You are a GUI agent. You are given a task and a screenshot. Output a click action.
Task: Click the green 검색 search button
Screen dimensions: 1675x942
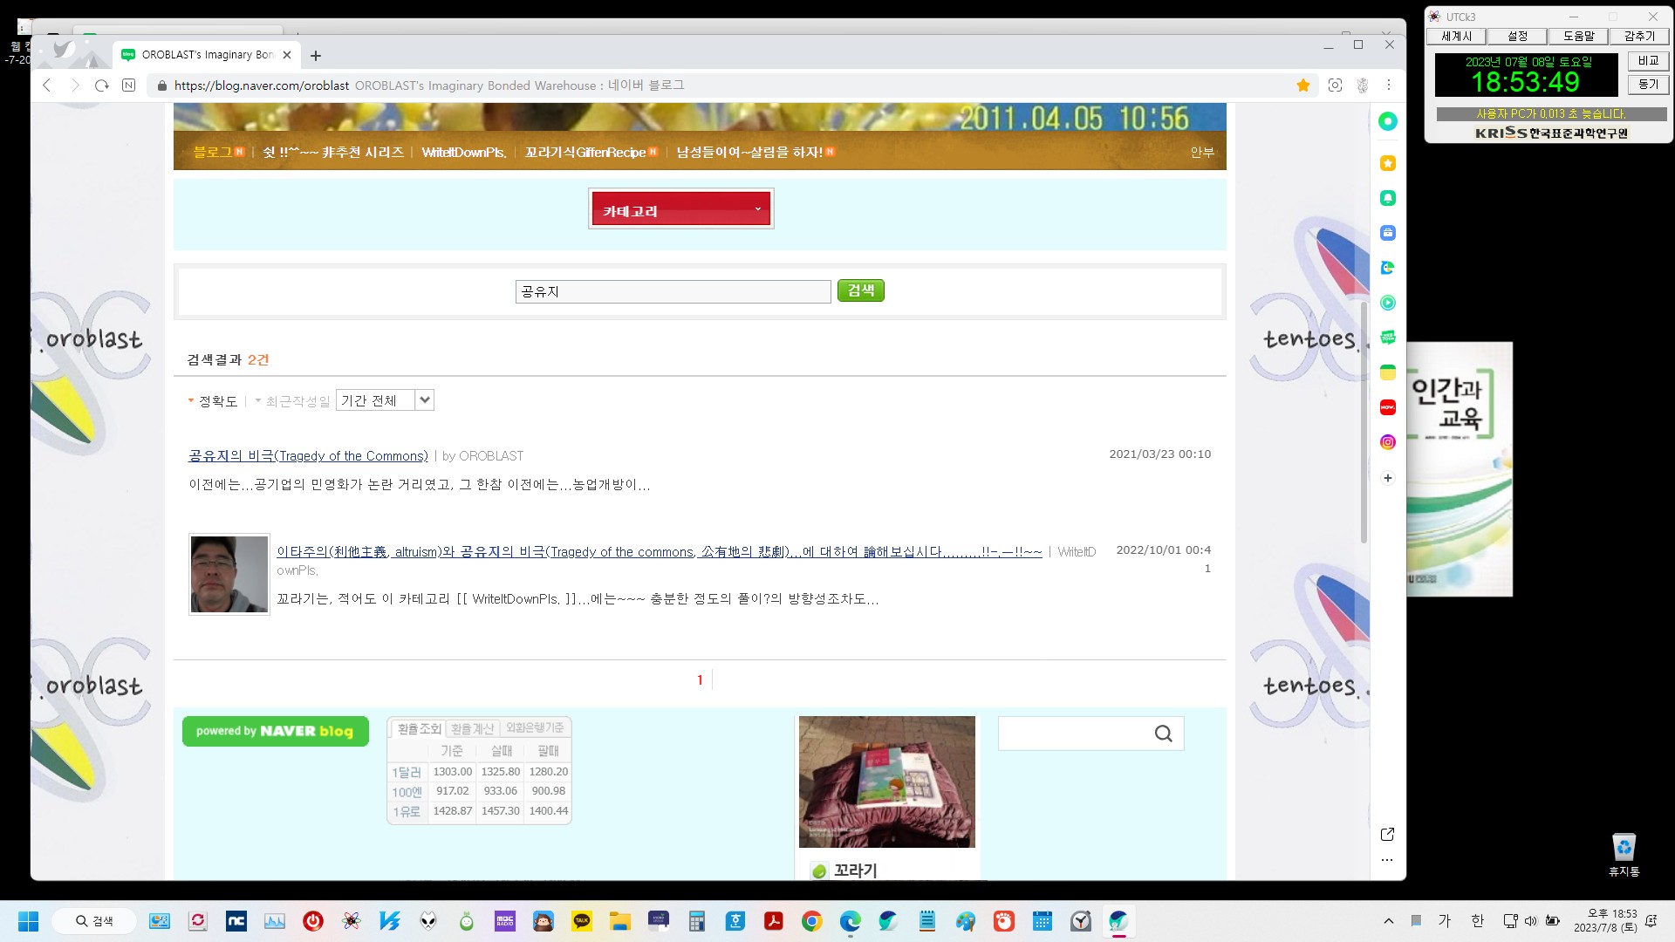tap(860, 290)
